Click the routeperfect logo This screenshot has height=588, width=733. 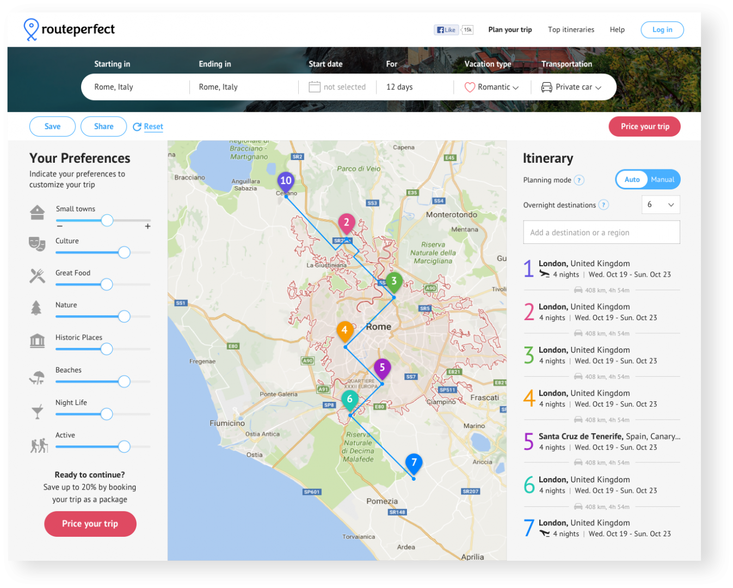[69, 29]
